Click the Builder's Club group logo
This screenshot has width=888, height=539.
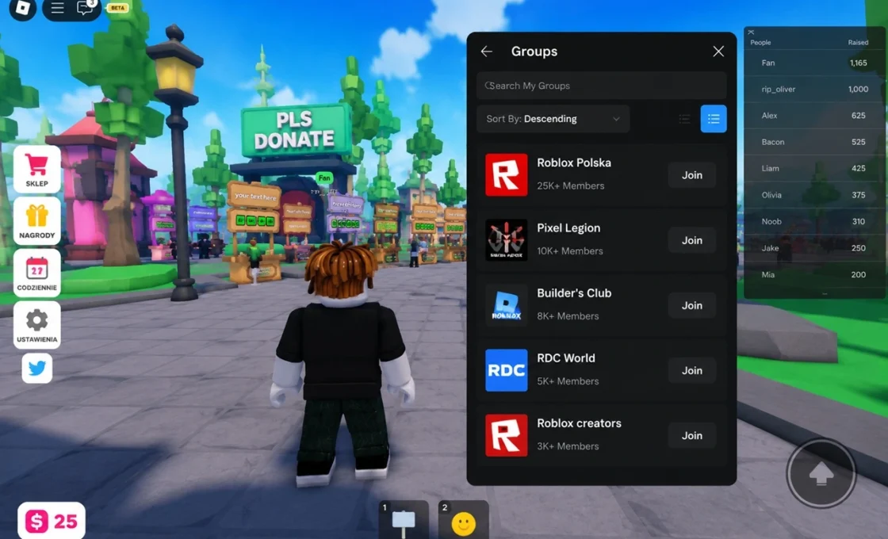click(507, 305)
